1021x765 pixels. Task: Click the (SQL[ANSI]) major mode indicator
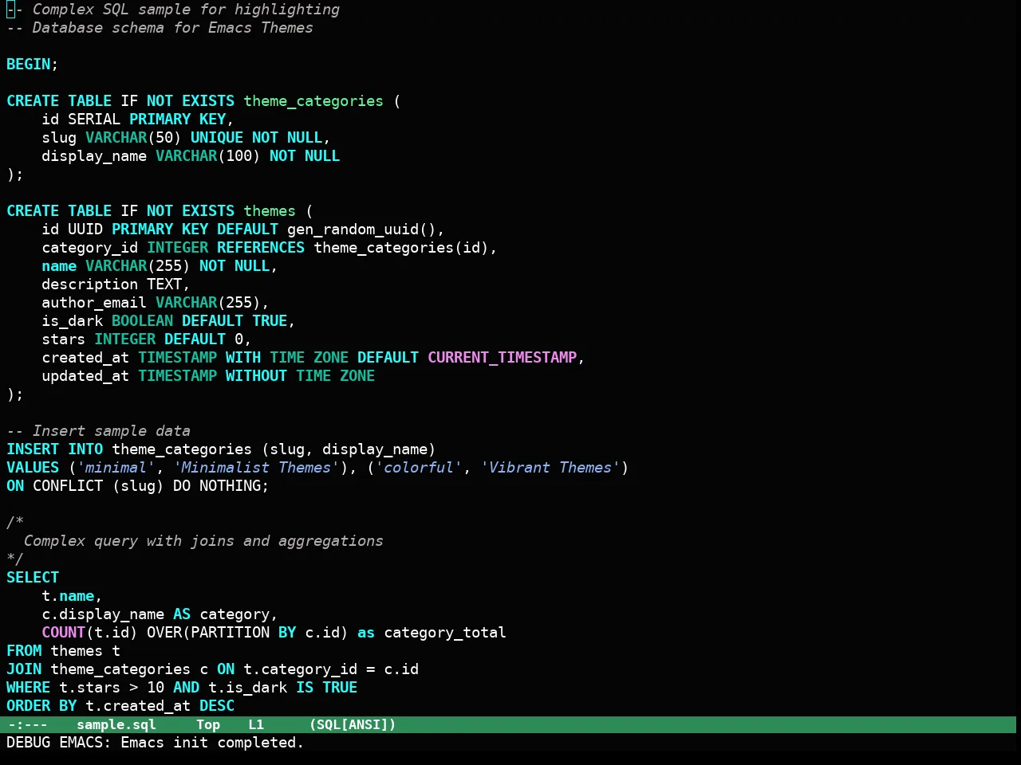click(353, 724)
